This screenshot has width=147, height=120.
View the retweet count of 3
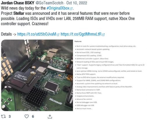(x=10, y=117)
